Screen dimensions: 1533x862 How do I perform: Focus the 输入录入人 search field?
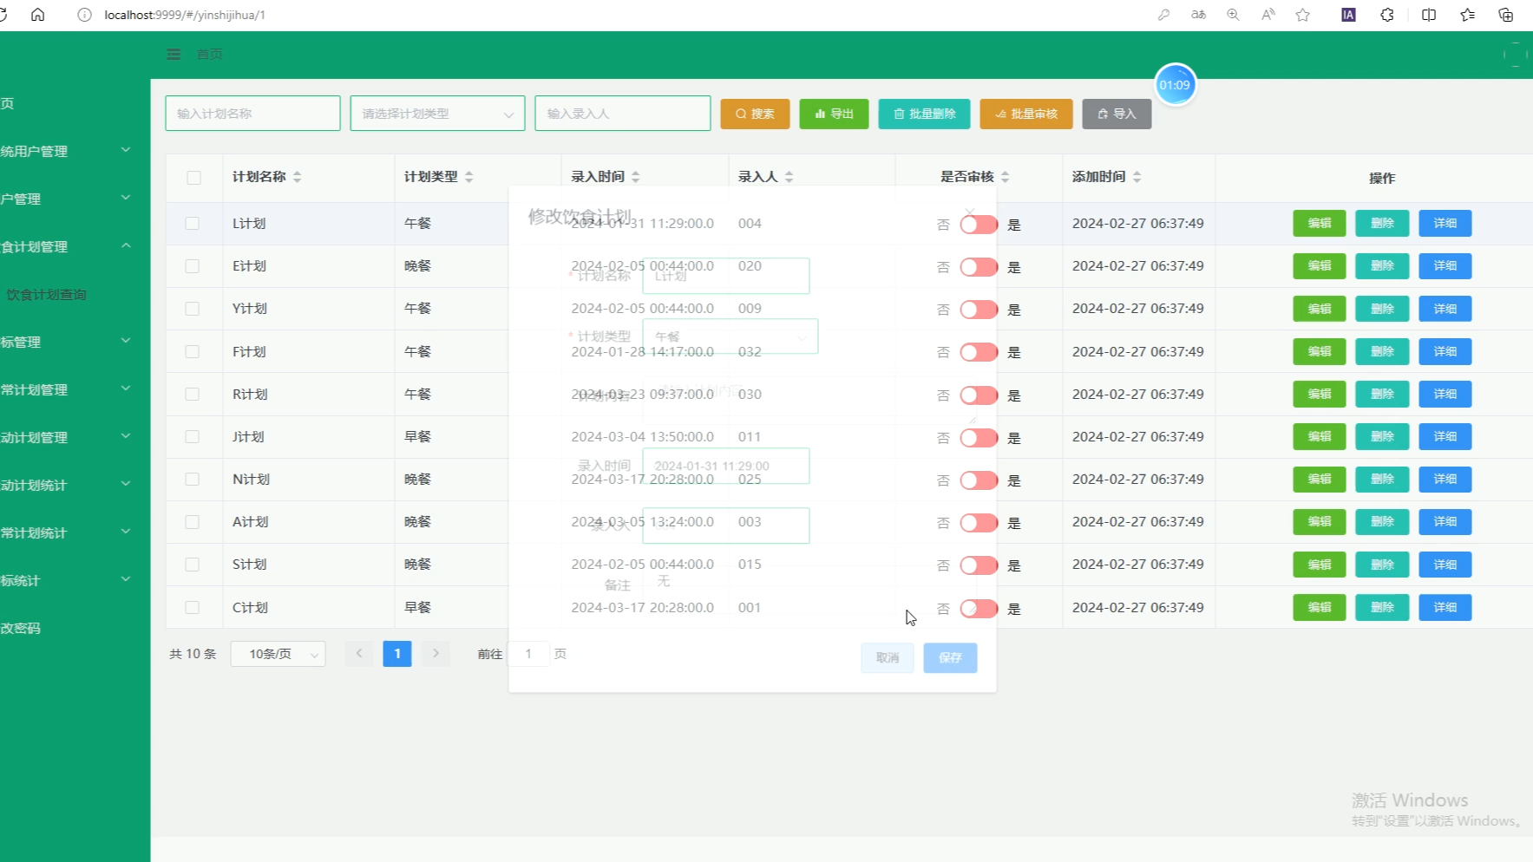point(623,114)
